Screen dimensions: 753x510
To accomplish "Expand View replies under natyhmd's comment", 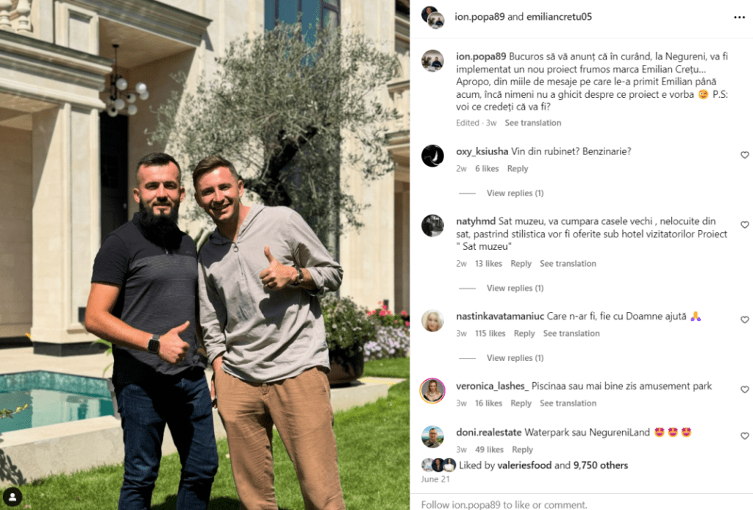I will (x=515, y=288).
